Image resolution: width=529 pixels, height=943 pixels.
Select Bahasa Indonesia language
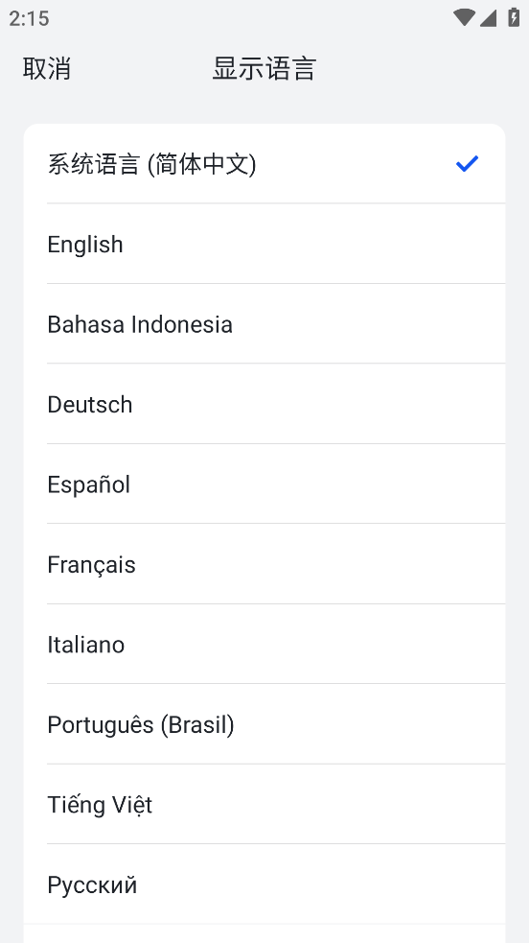click(x=264, y=323)
